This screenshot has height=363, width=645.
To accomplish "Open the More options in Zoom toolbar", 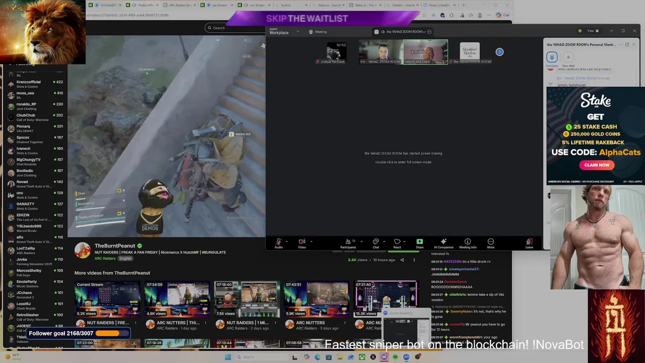I will tap(491, 244).
